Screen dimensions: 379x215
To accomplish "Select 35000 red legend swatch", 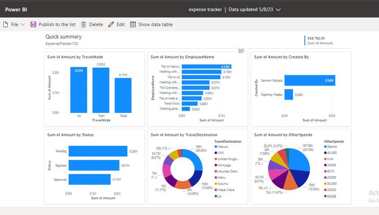I will [x=326, y=190].
